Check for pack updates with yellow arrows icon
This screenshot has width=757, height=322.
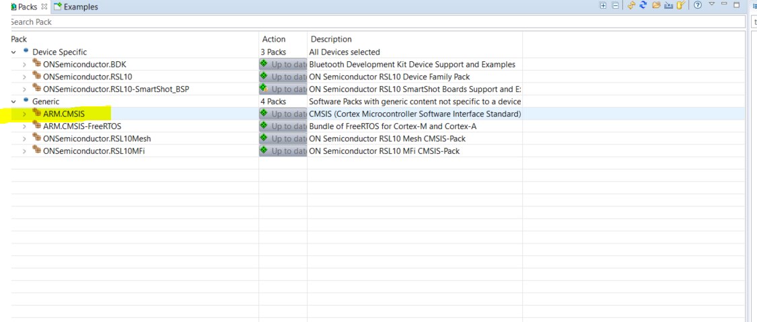click(x=631, y=5)
